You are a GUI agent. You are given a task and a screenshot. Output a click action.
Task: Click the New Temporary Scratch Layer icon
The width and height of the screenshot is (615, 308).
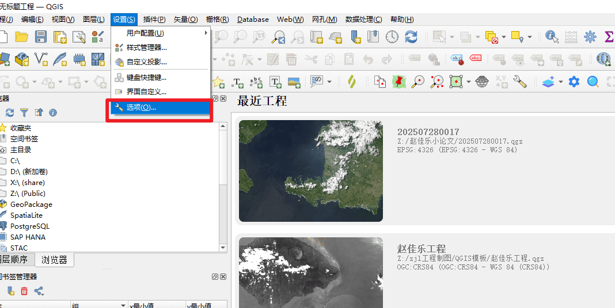pyautogui.click(x=79, y=59)
